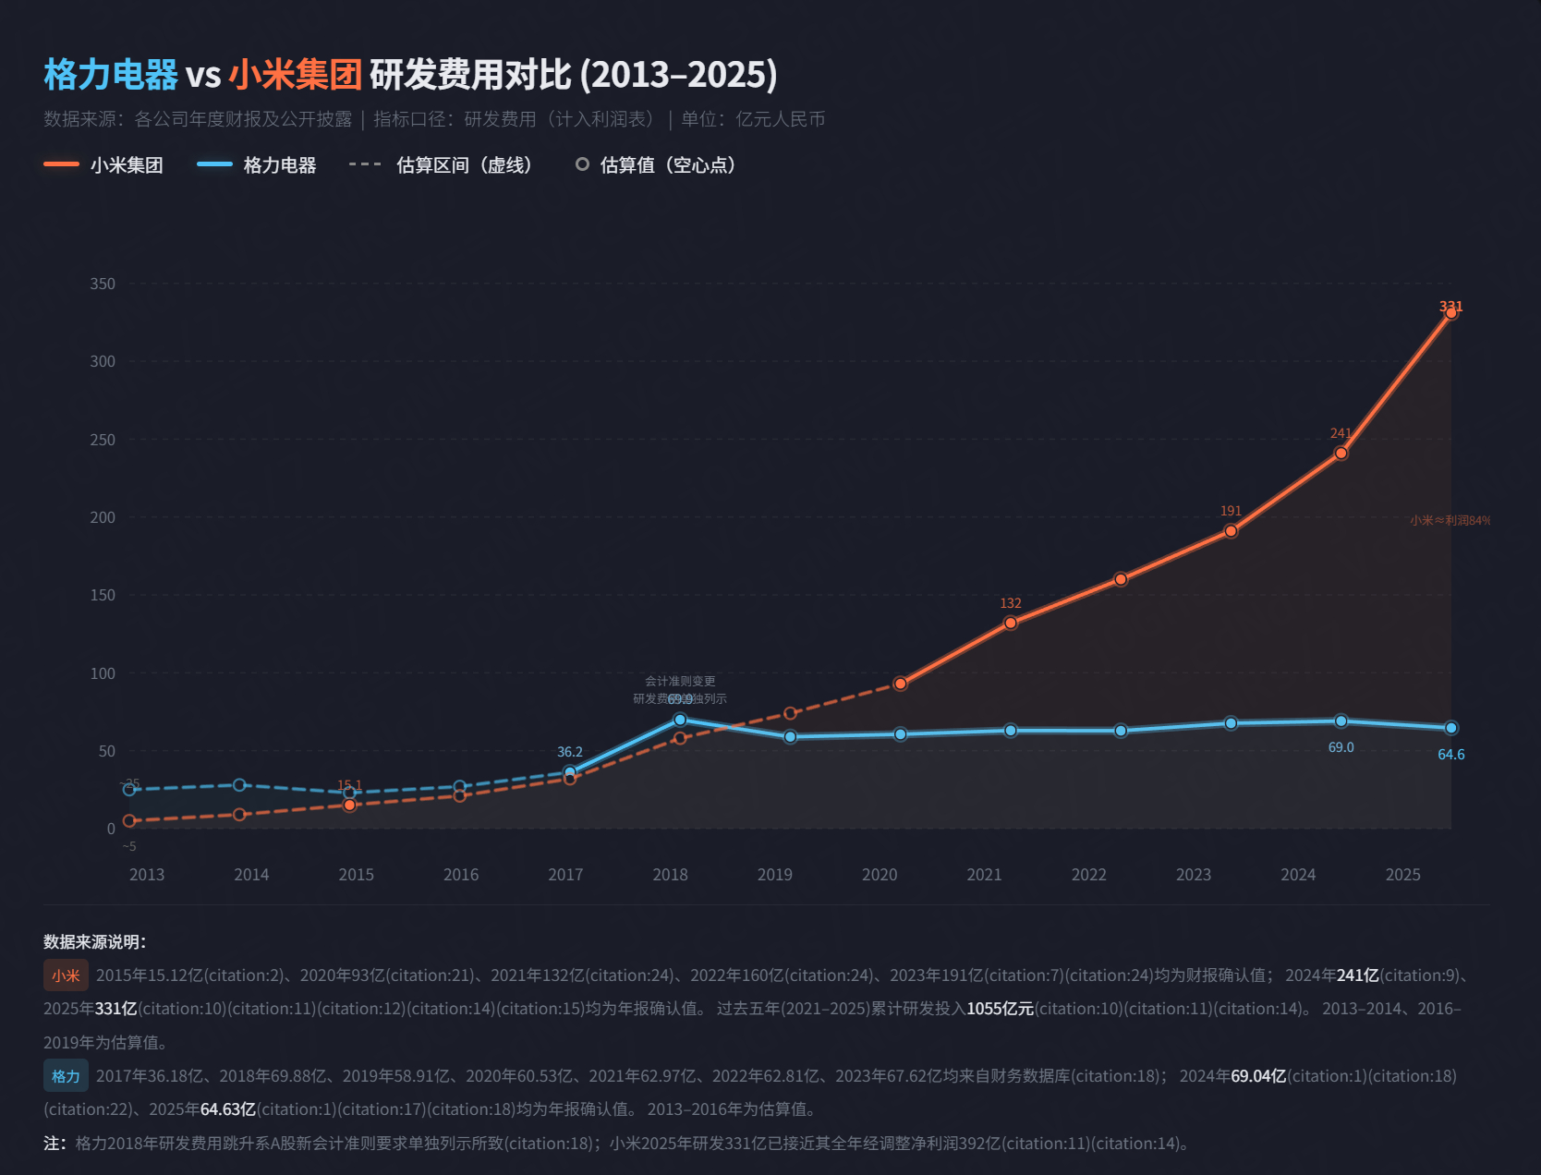The width and height of the screenshot is (1541, 1175).
Task: Click the 36.2 data label
Action: [570, 752]
